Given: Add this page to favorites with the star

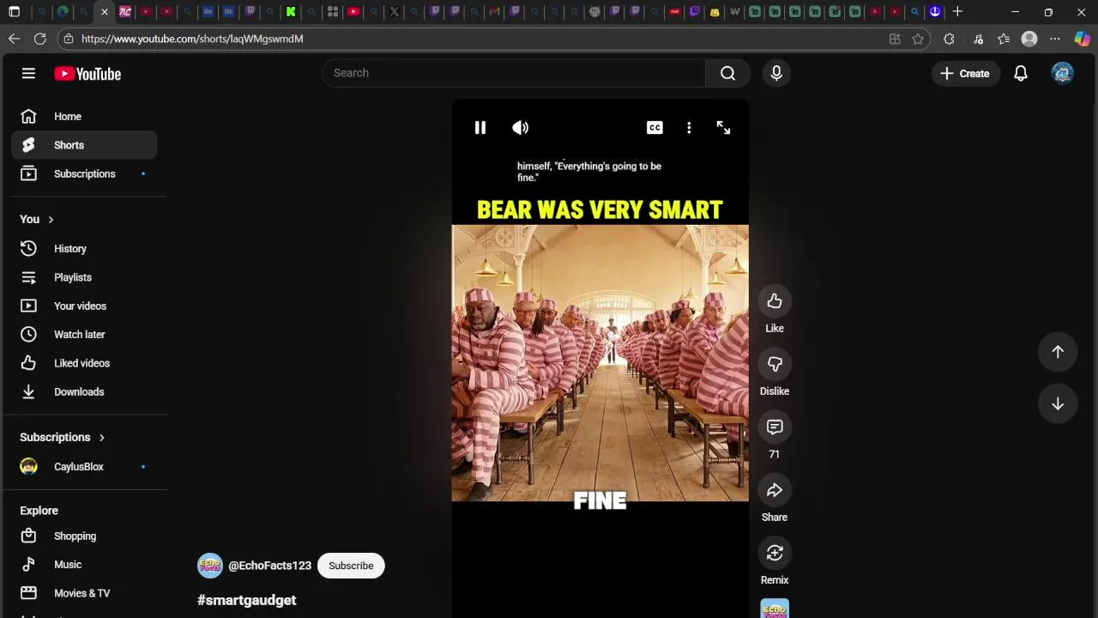Looking at the screenshot, I should click(x=918, y=39).
